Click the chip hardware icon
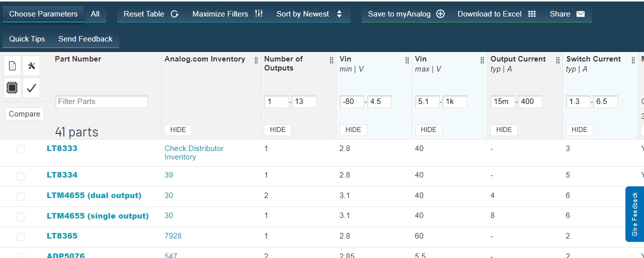Viewport: 644px width, 258px height. coord(13,88)
